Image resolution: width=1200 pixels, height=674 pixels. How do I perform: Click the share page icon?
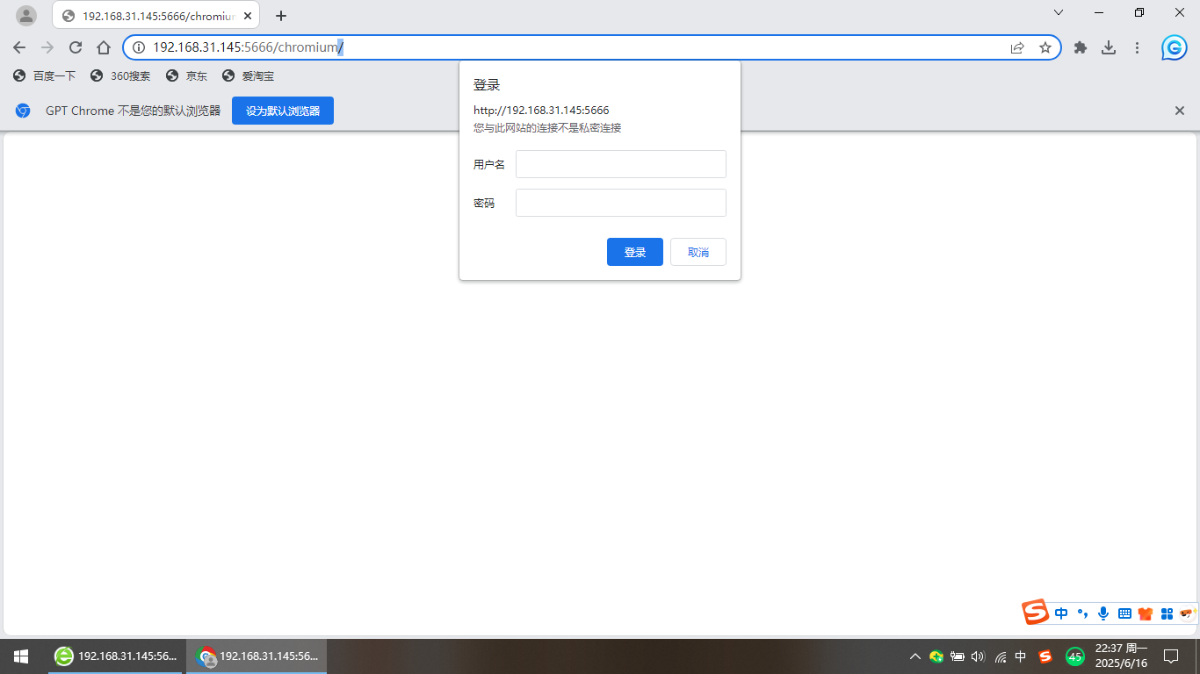pos(1017,47)
